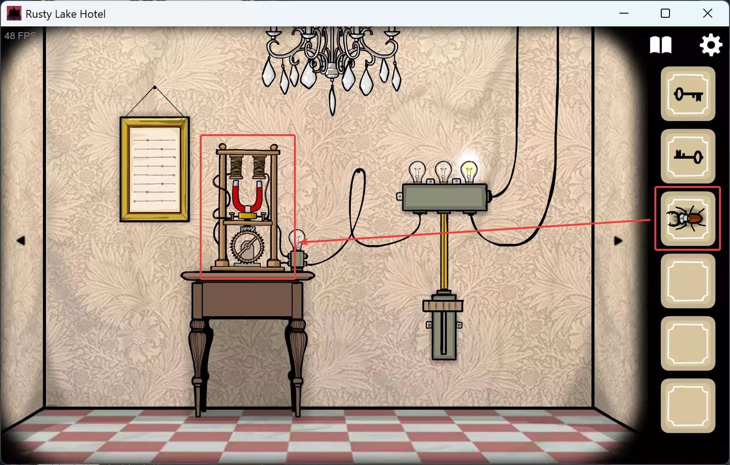
Task: Select the stag beetle in the inventory
Action: tap(688, 219)
